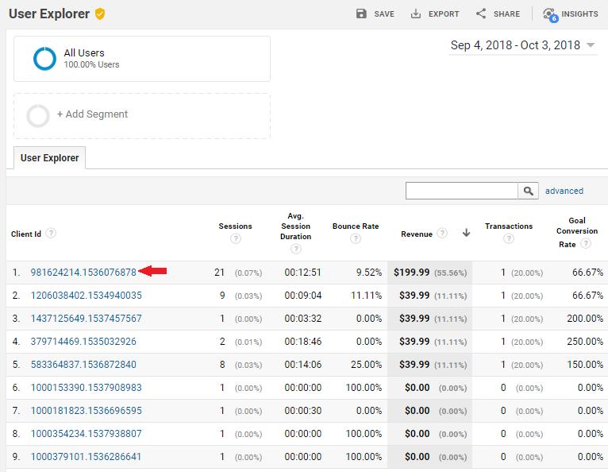
Task: Click the advanced filter link
Action: (564, 191)
